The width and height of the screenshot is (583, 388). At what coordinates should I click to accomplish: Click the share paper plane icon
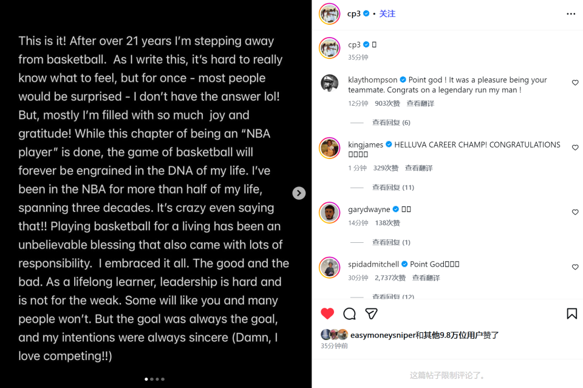[371, 313]
